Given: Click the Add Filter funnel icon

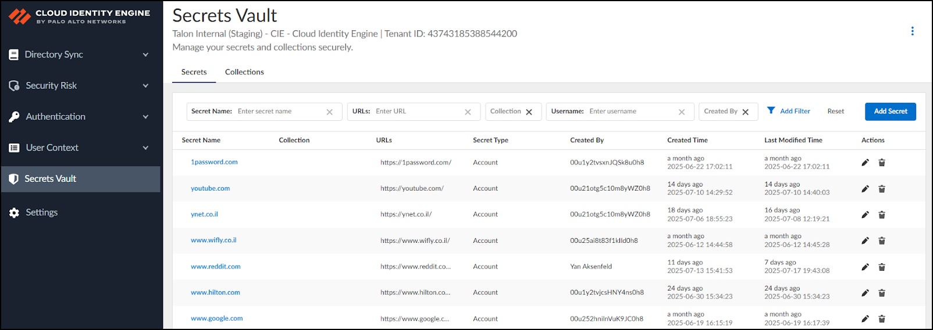Looking at the screenshot, I should 771,110.
